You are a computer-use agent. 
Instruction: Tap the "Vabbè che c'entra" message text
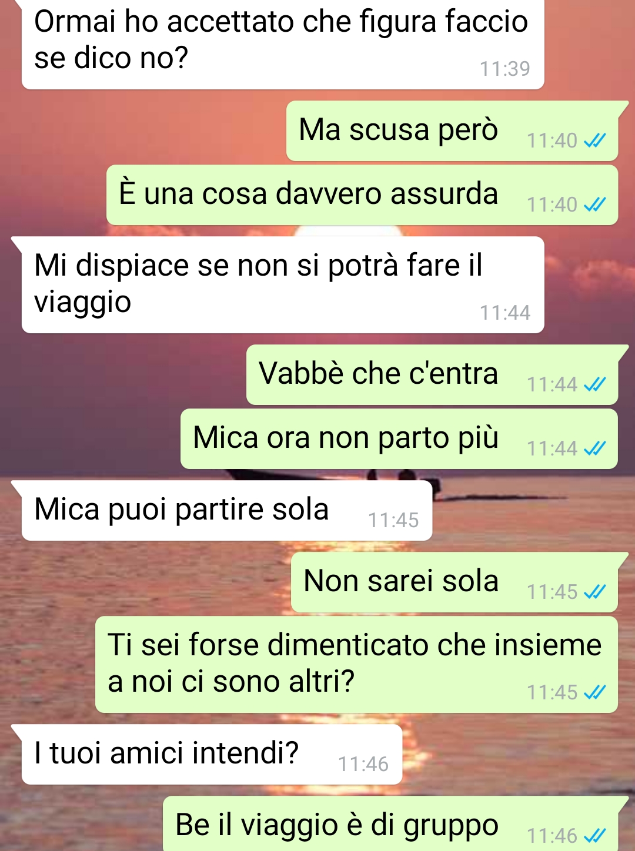pyautogui.click(x=379, y=374)
